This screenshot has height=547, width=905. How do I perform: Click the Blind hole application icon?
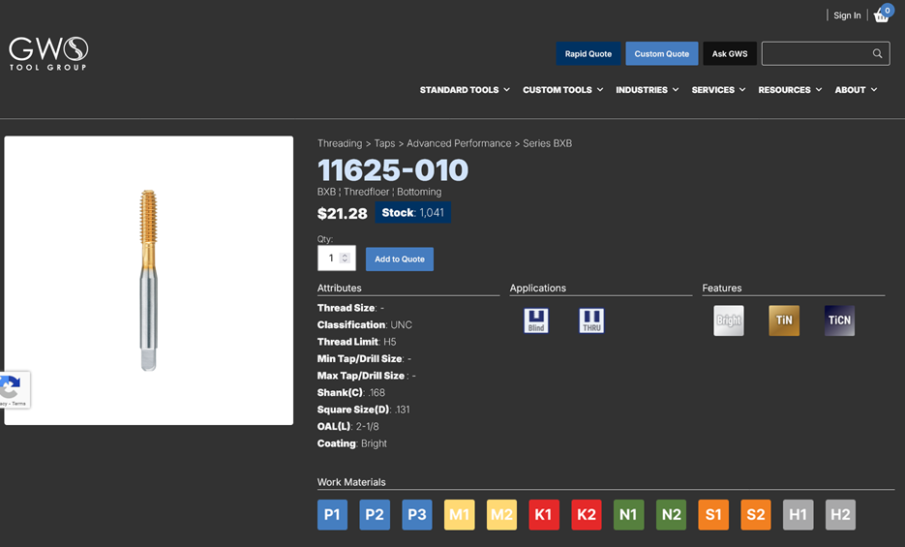click(536, 320)
